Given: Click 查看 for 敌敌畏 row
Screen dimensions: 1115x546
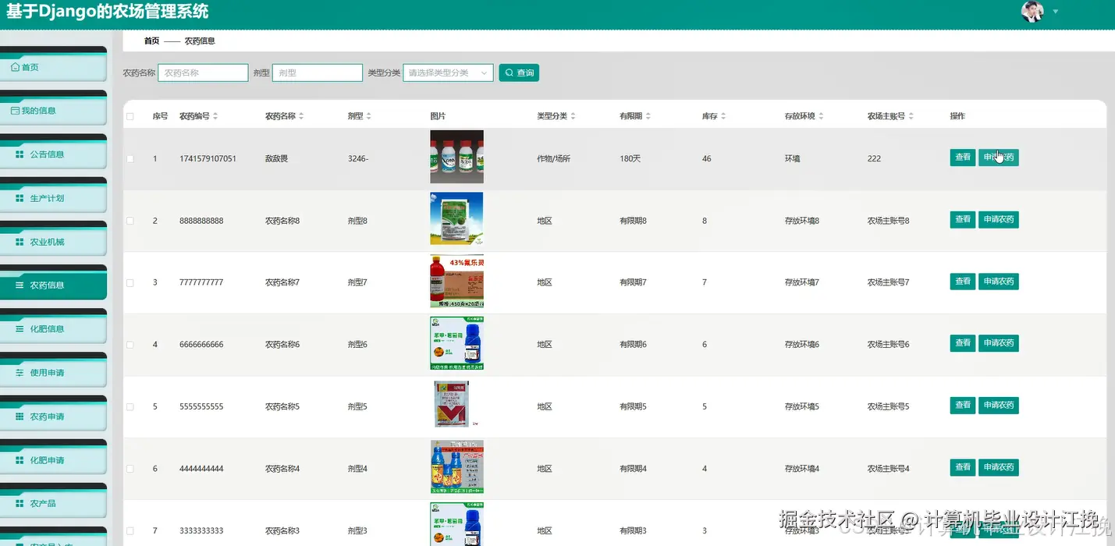Looking at the screenshot, I should click(x=963, y=158).
